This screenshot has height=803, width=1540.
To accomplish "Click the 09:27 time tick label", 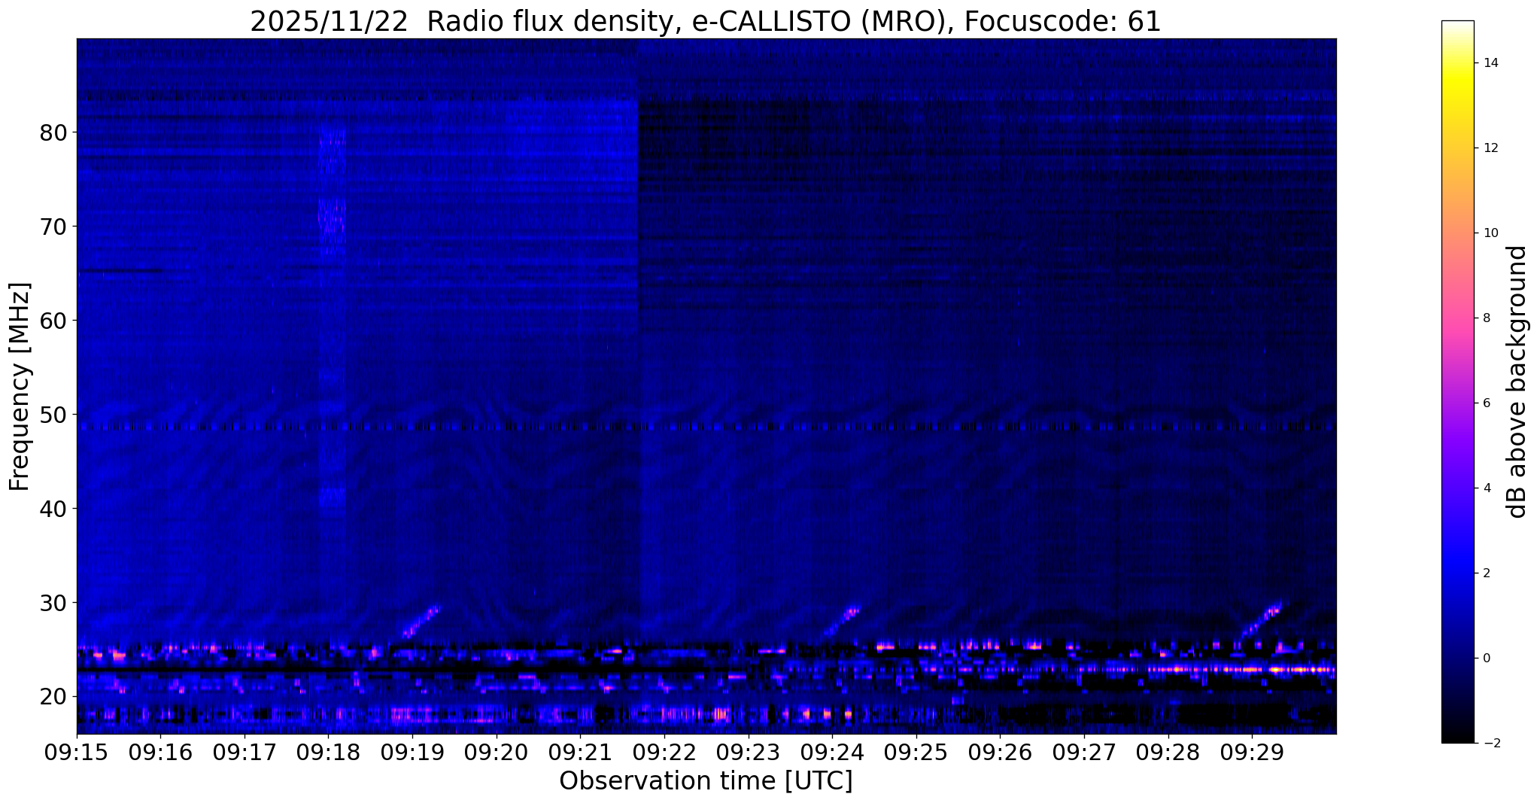I will click(x=1084, y=751).
